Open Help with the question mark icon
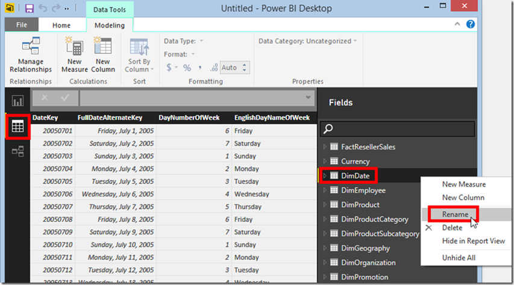The height and width of the screenshot is (285, 514). coord(471,24)
